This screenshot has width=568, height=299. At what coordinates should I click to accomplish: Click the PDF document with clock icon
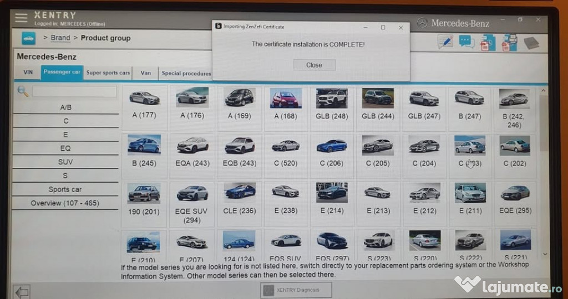click(x=488, y=42)
